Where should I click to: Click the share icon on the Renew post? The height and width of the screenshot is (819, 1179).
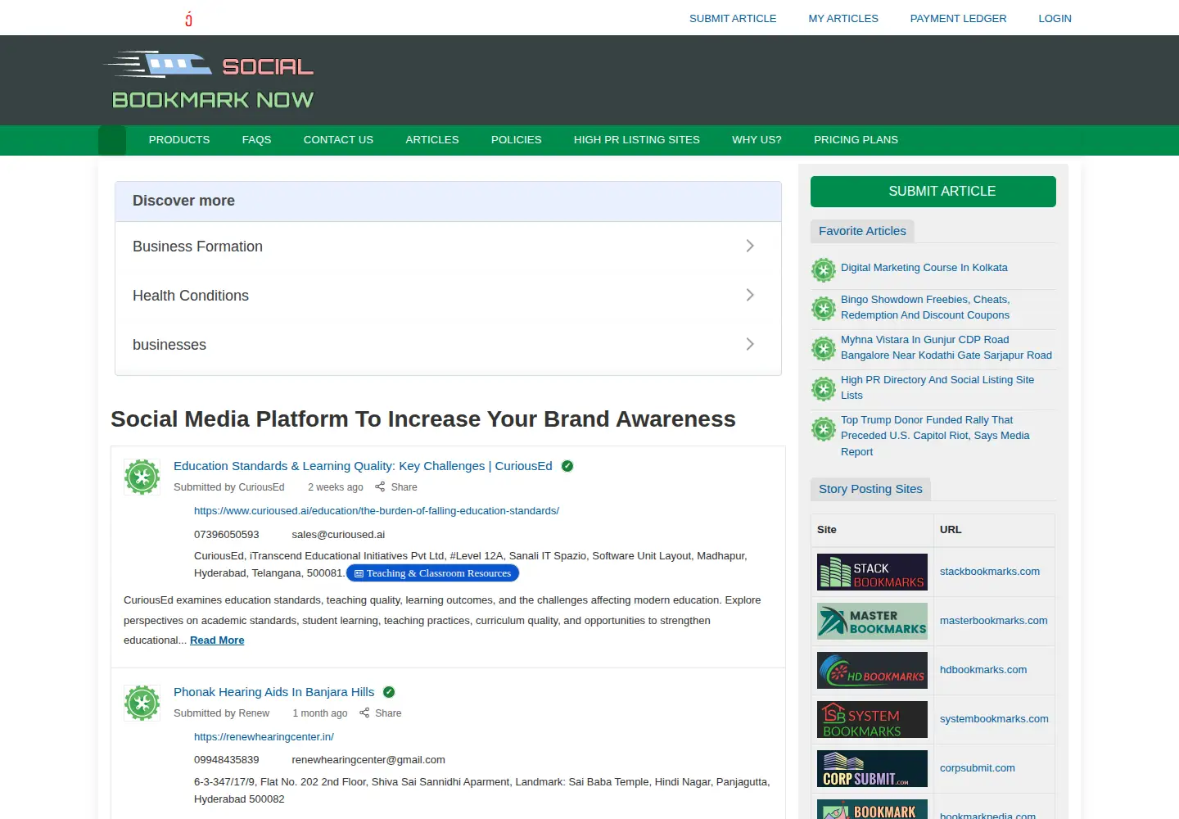tap(364, 713)
